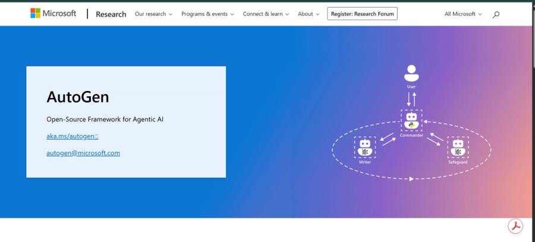Click the Commander robot icon
This screenshot has height=242, width=535.
point(411,121)
